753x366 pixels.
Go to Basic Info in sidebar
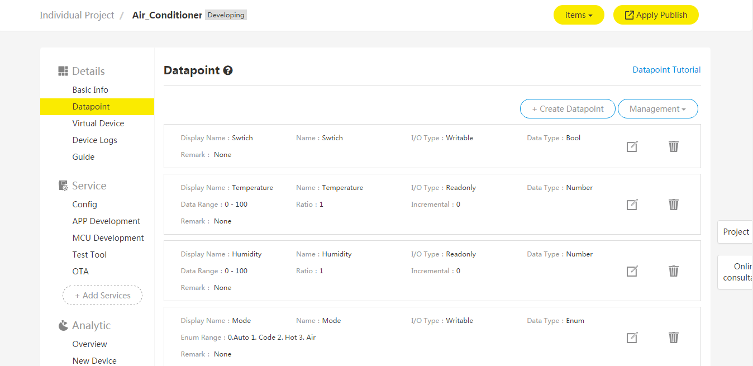click(x=90, y=90)
